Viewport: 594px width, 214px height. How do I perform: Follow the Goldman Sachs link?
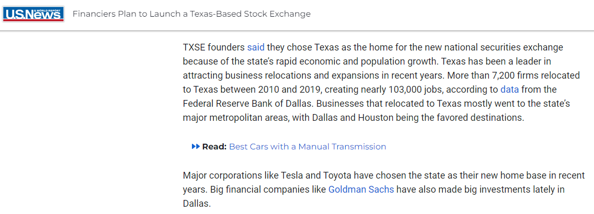[x=361, y=190]
